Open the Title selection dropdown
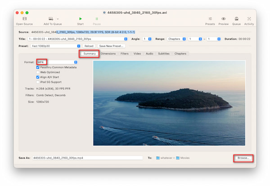This screenshot has width=270, height=186. pos(78,39)
